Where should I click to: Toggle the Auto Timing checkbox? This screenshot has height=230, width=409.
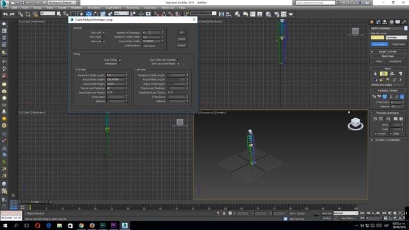120,59
